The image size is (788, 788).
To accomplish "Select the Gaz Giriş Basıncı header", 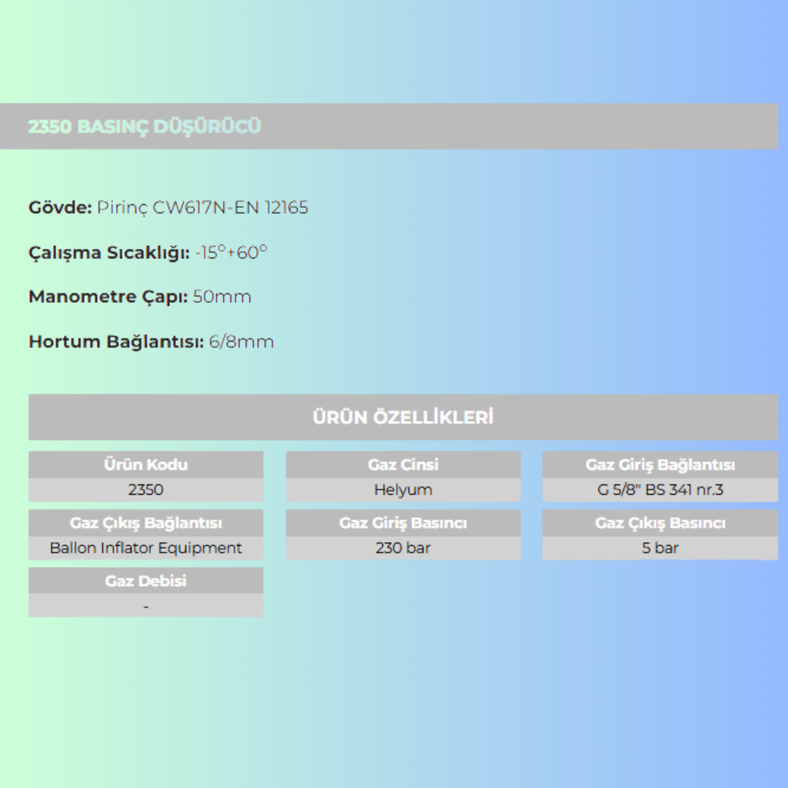I will coord(403,523).
